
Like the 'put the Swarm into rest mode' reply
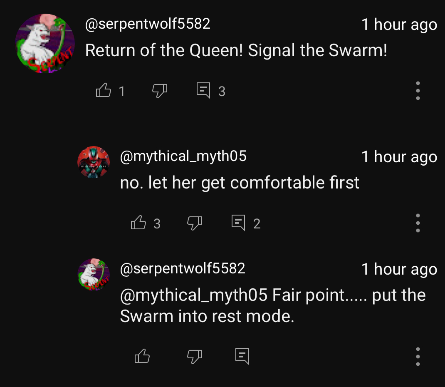click(x=142, y=356)
